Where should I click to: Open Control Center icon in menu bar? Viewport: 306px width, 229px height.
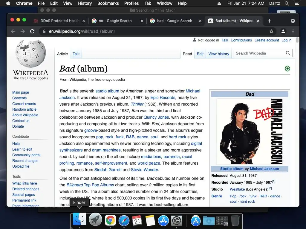[296, 3]
